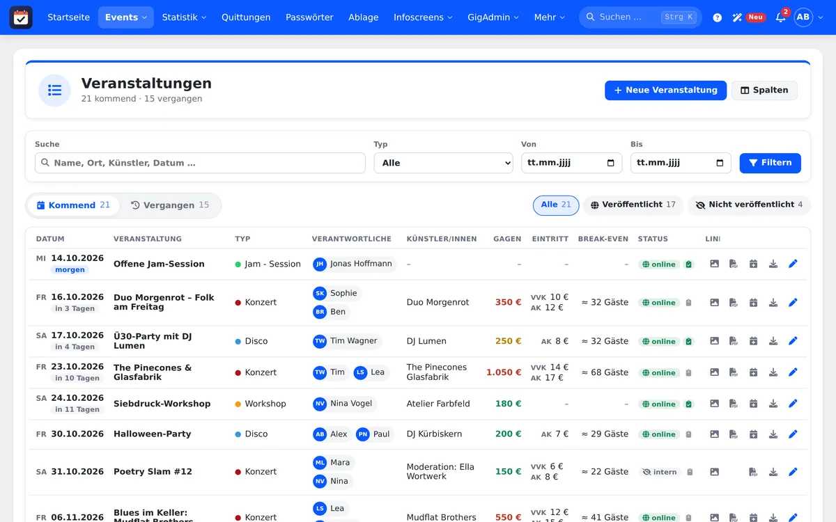Click the list icon beside Veranstaltungen heading
This screenshot has width=836, height=522.
click(55, 90)
